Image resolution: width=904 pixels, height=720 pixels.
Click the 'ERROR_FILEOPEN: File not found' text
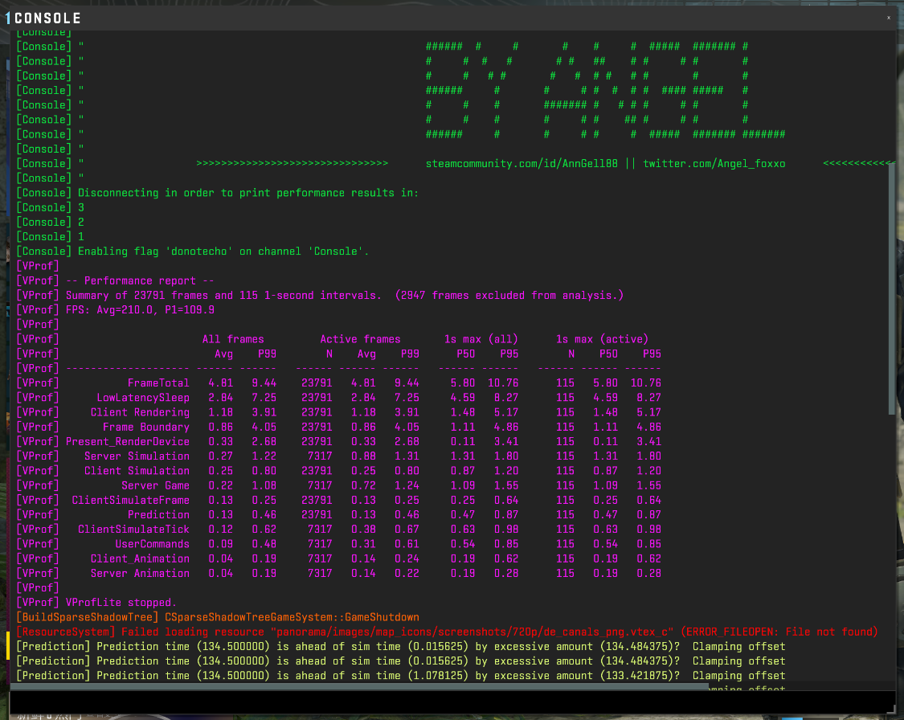point(779,632)
